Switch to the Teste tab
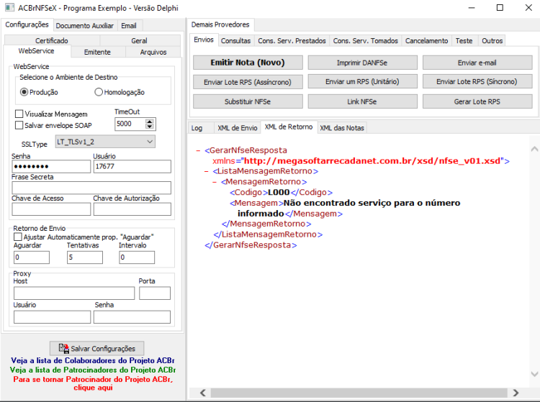The height and width of the screenshot is (402, 540). coord(464,40)
